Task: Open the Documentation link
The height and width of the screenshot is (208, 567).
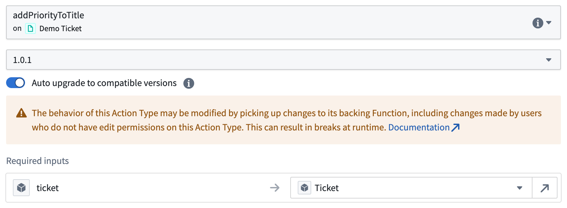Action: (x=419, y=127)
